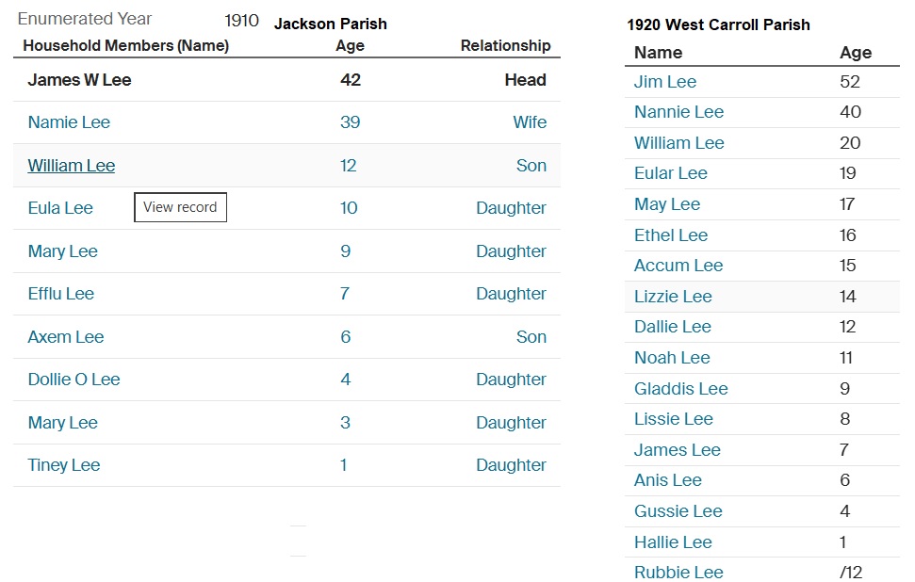Select Tiney Lee, age 1
Image resolution: width=915 pixels, height=582 pixels.
click(x=64, y=465)
